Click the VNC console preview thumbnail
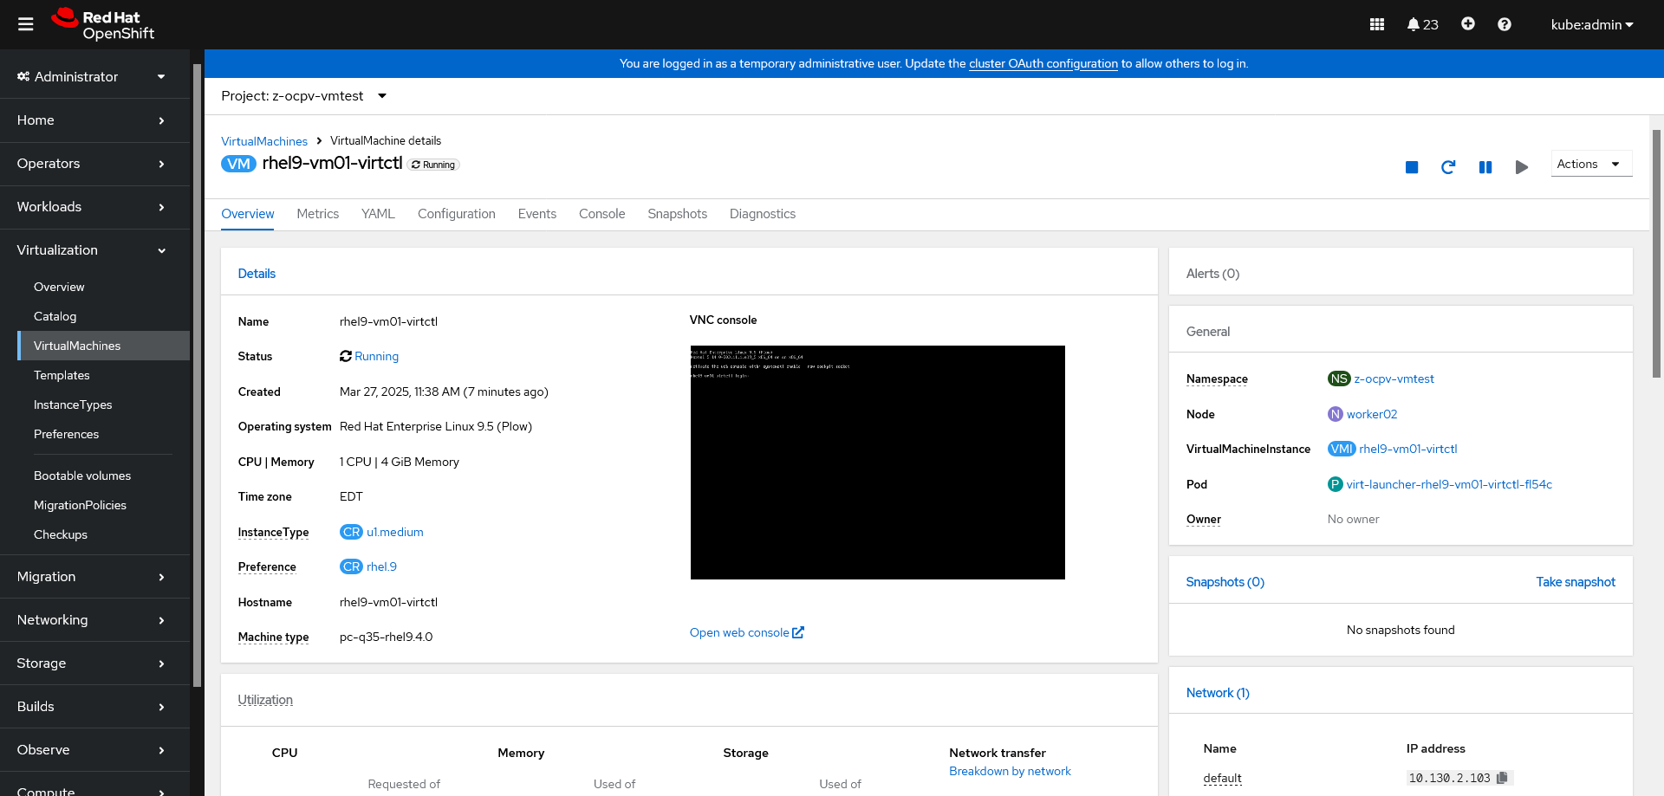 click(878, 463)
